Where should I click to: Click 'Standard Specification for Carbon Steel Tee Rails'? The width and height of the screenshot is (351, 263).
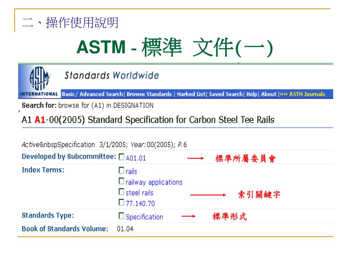pos(181,120)
